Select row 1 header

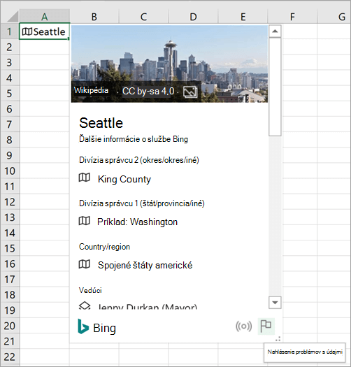pos(10,31)
